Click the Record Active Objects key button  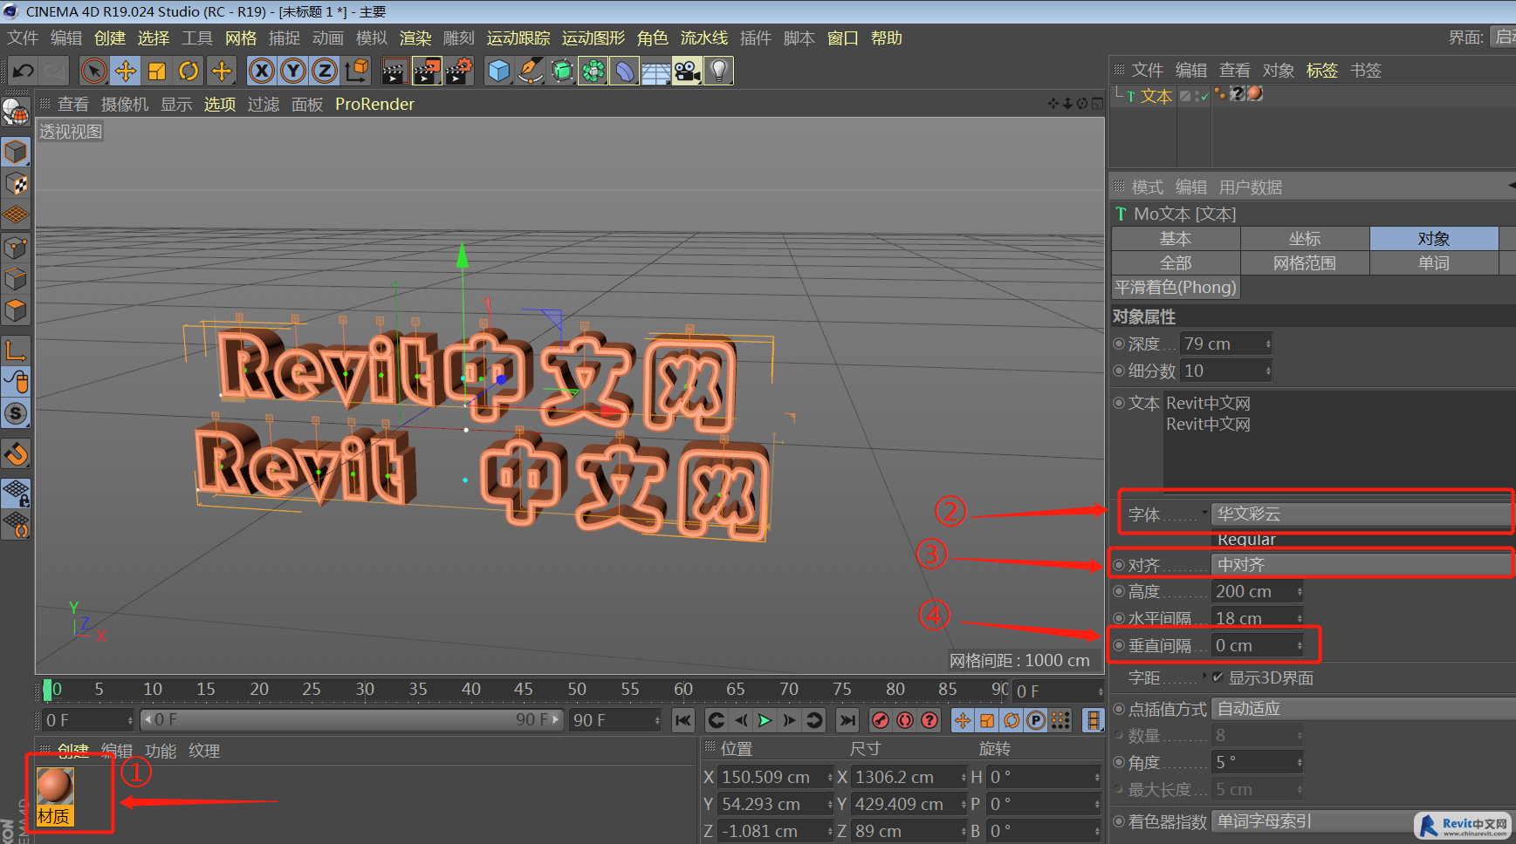point(881,720)
